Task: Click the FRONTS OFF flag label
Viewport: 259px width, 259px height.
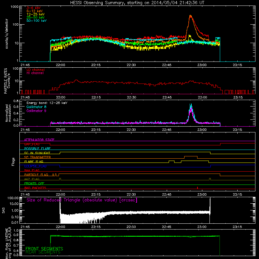Action: pos(34,183)
